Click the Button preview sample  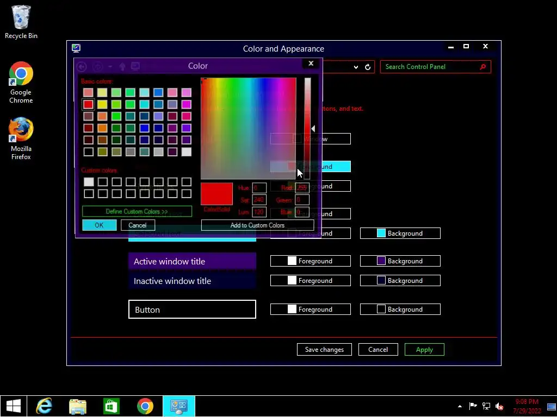[192, 309]
